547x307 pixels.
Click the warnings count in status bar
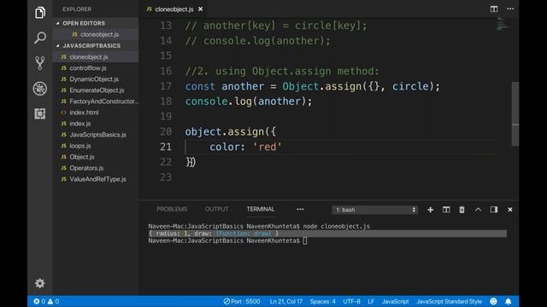coord(53,301)
